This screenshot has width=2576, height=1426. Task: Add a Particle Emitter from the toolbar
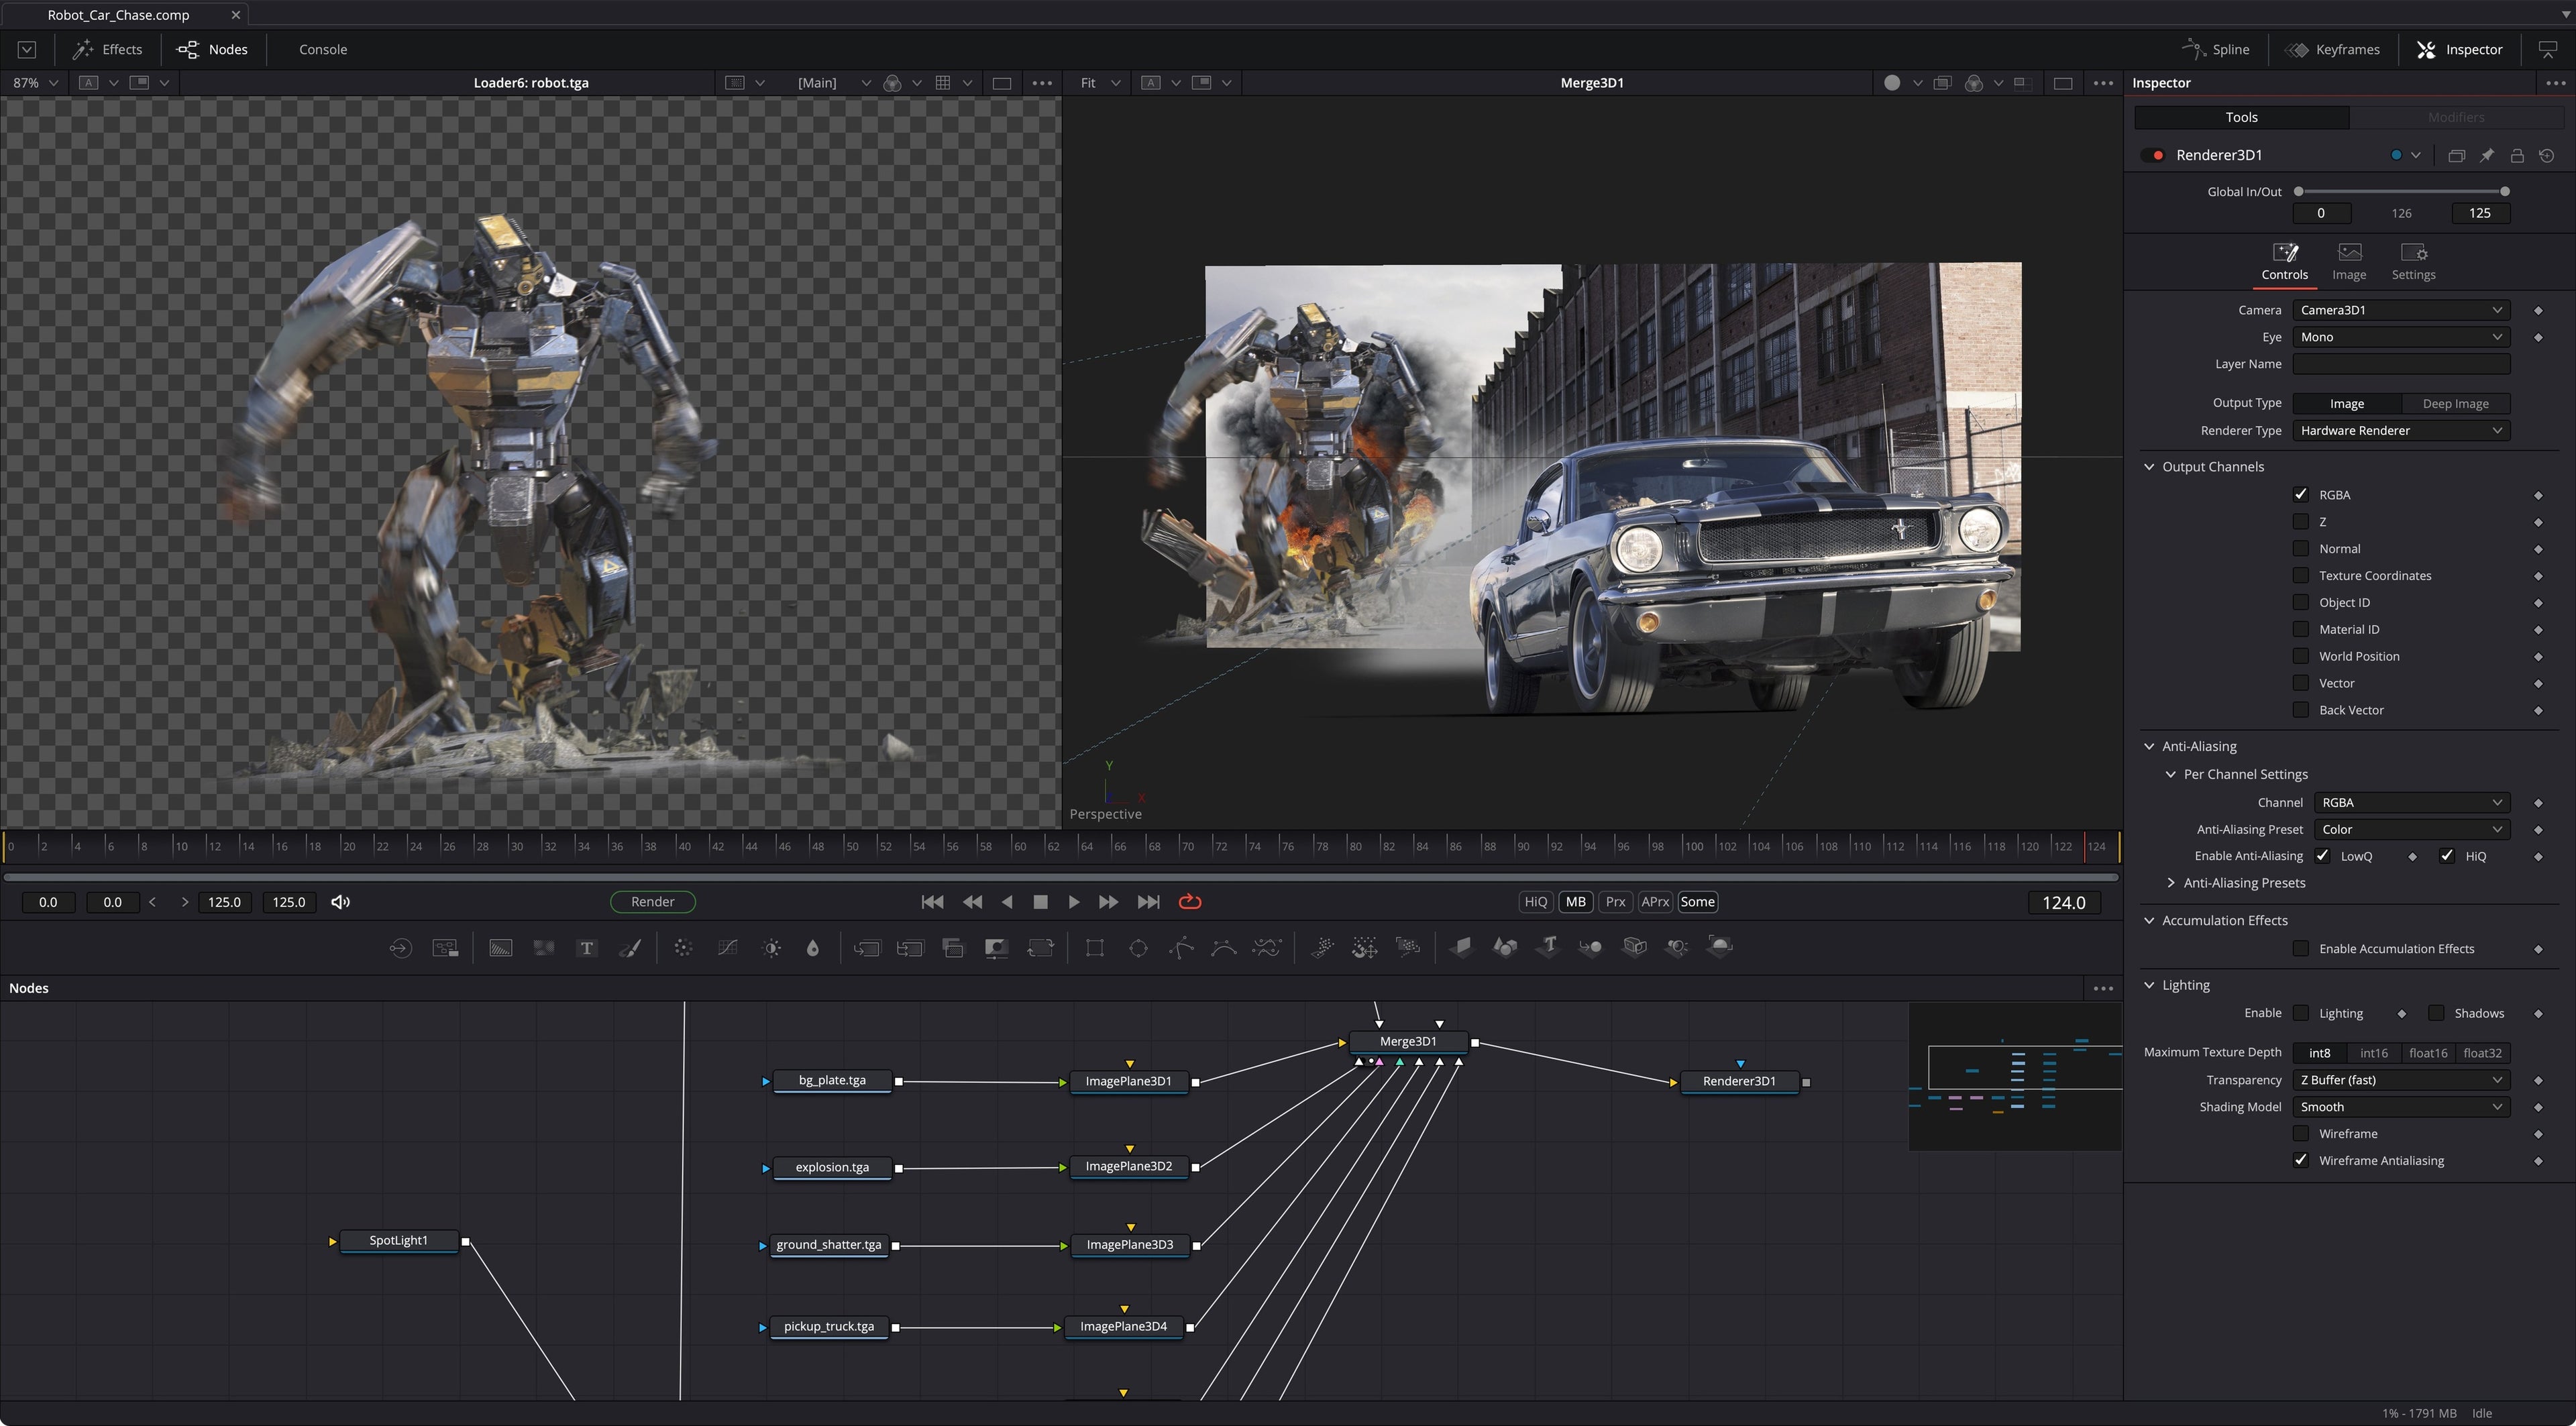coord(1322,947)
